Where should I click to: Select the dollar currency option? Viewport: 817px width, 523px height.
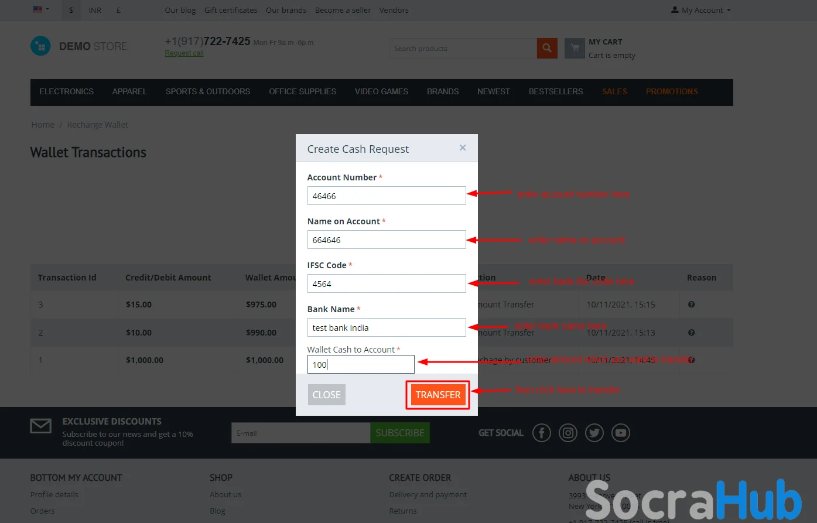(x=71, y=10)
